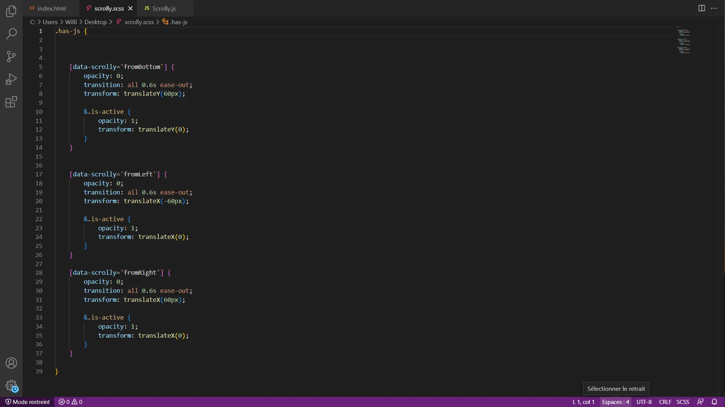This screenshot has width=725, height=407.
Task: Open the Search view icon
Action: click(x=11, y=34)
